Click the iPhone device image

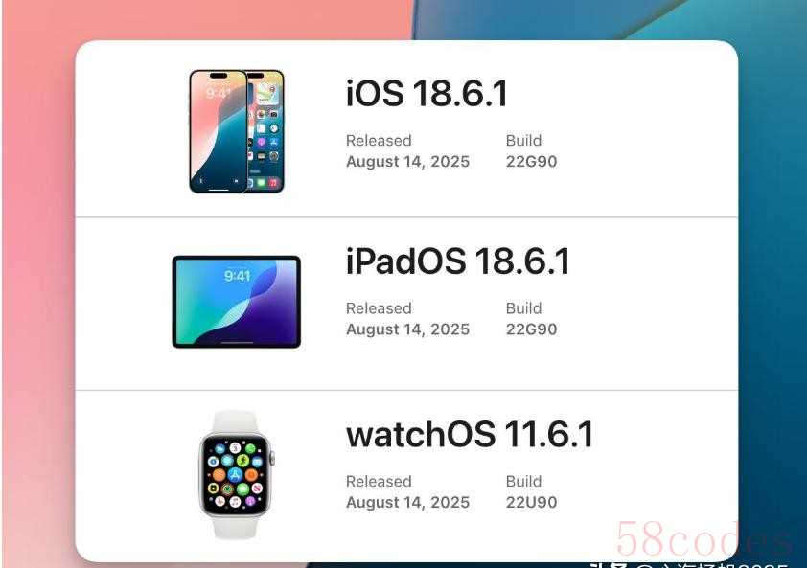[237, 132]
